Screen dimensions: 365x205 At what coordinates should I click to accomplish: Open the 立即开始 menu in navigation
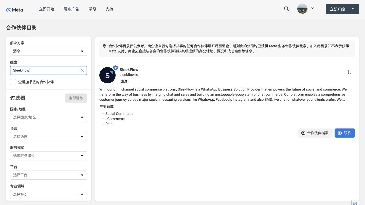click(x=46, y=9)
